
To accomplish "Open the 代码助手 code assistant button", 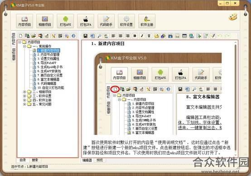I will 106,21.
